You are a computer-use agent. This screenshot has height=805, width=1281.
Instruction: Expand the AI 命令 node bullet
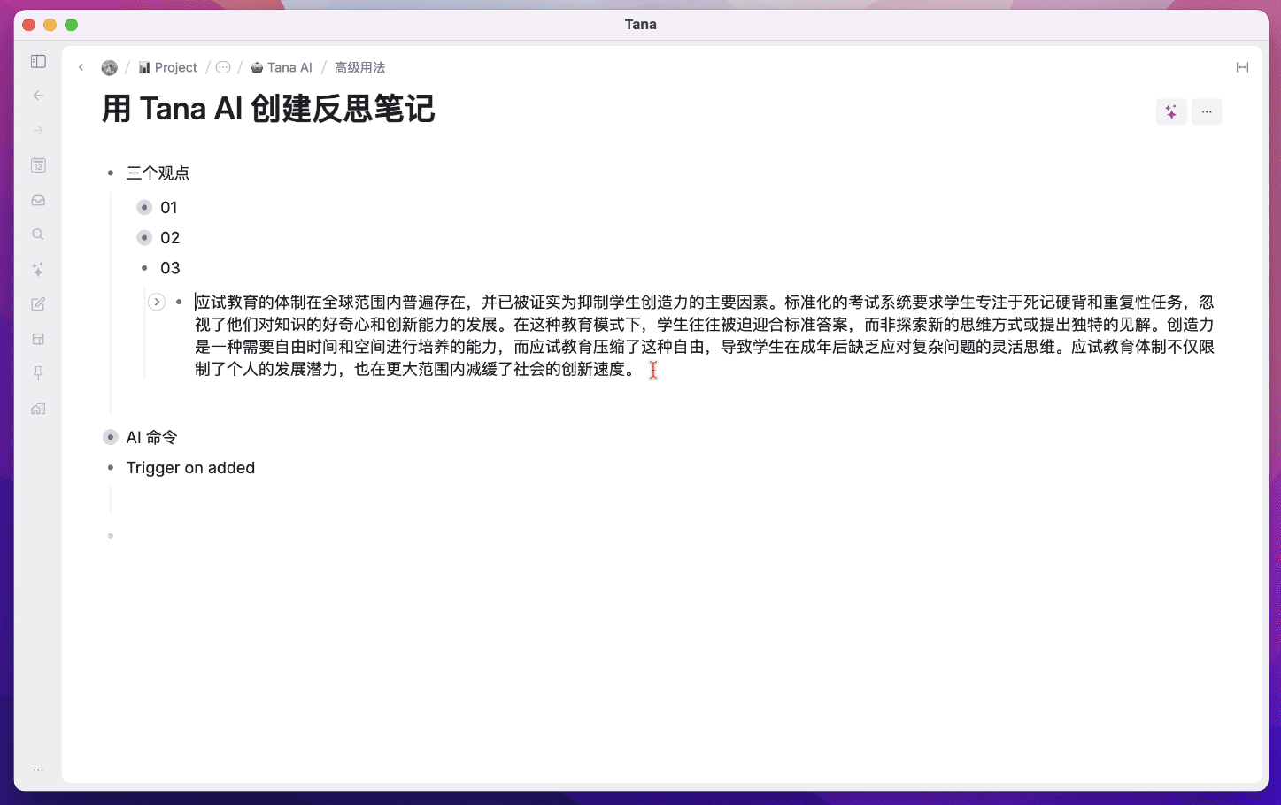point(111,437)
